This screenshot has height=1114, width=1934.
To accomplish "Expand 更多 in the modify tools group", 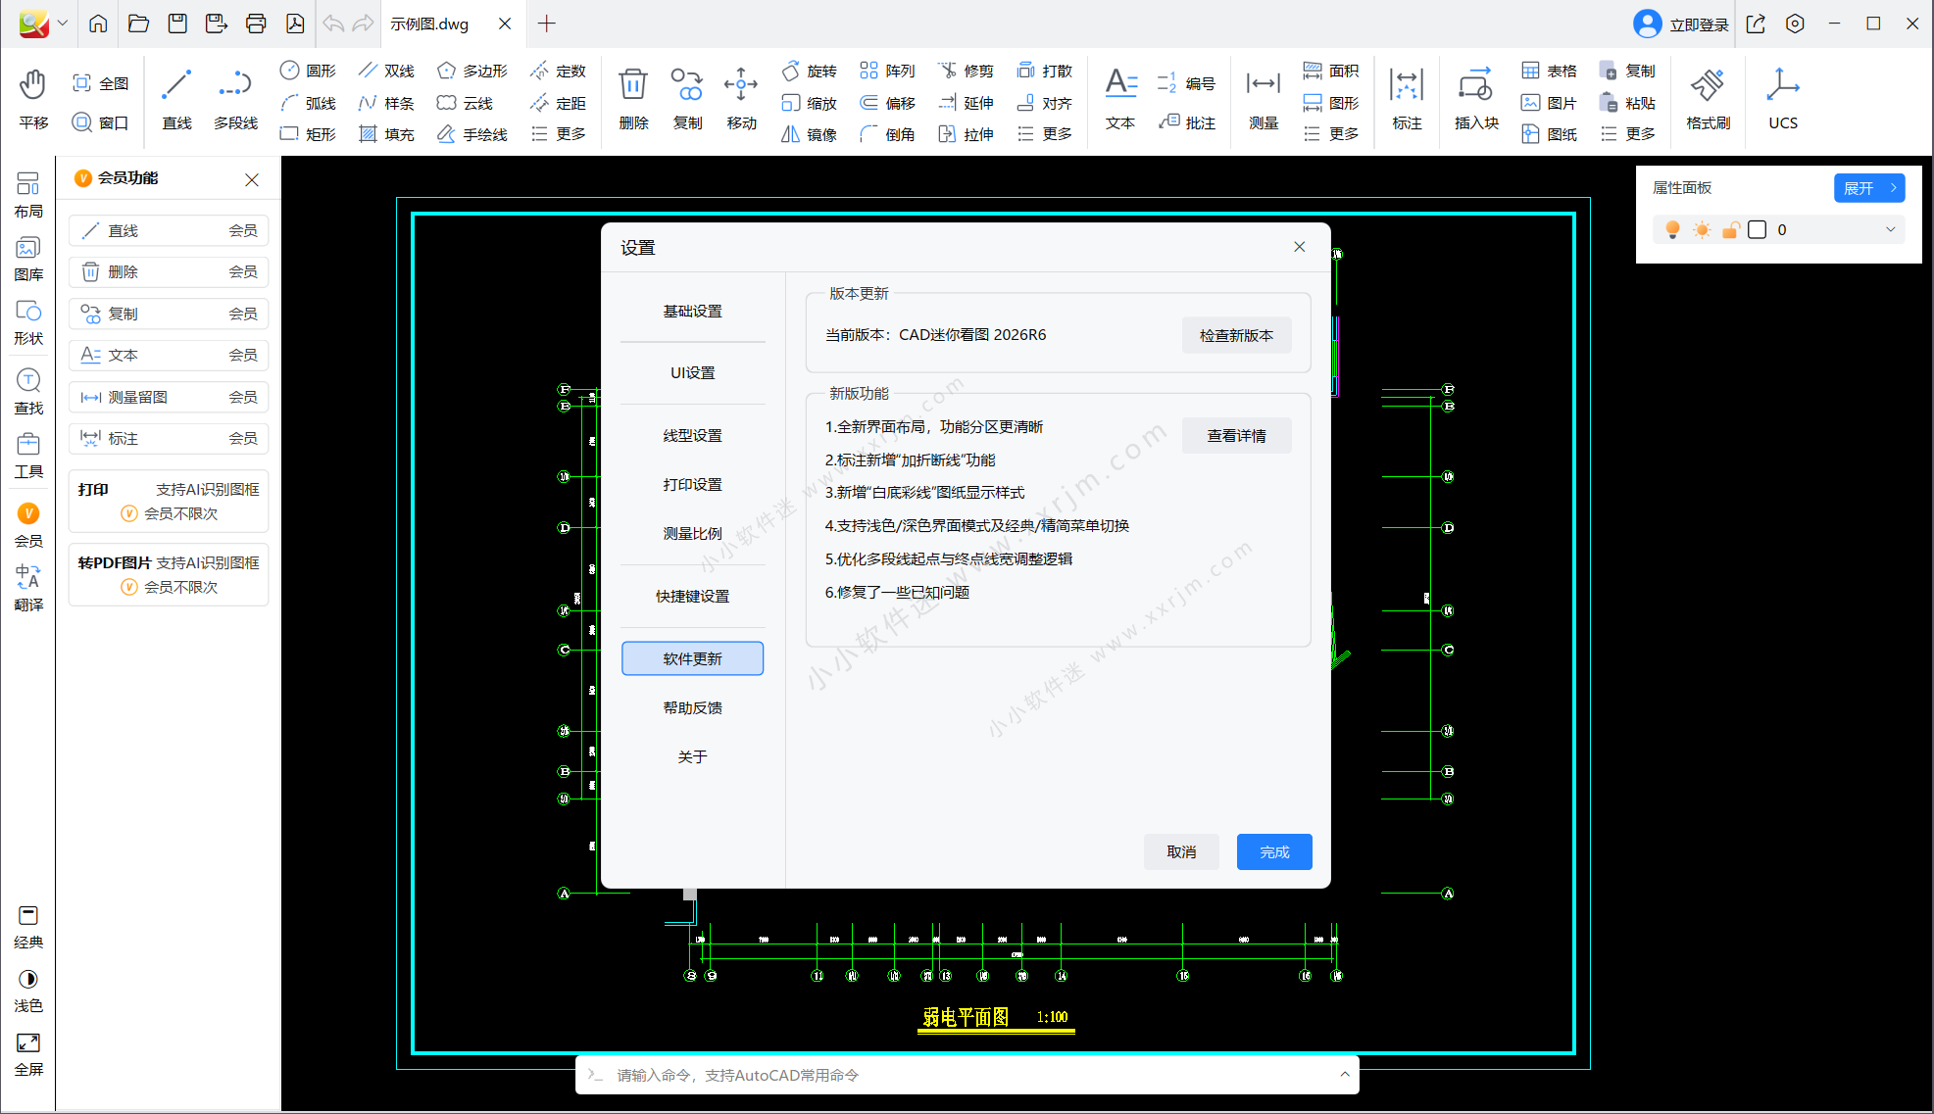I will [1045, 134].
